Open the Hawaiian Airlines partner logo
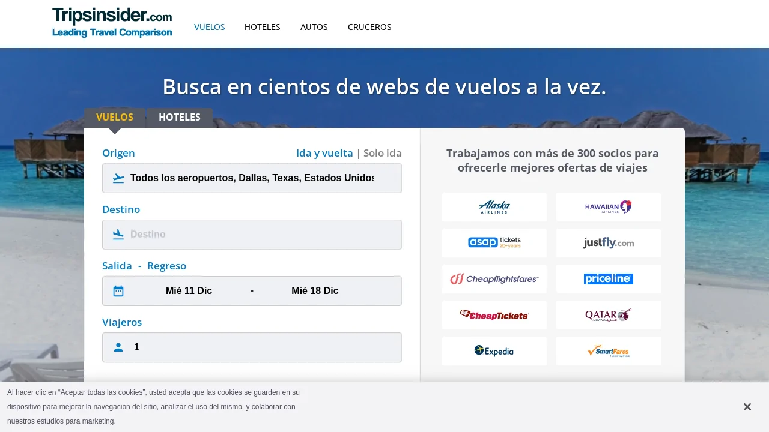Image resolution: width=769 pixels, height=432 pixels. 608,207
